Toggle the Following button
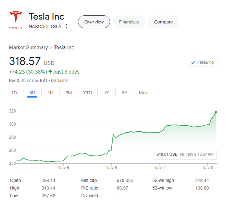Image resolution: width=228 pixels, height=204 pixels. [202, 62]
